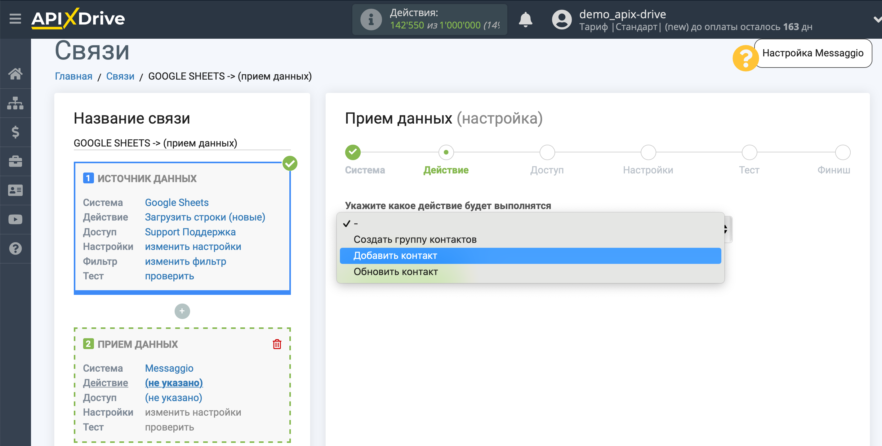Click source 'изменить настройки' link

(x=193, y=247)
